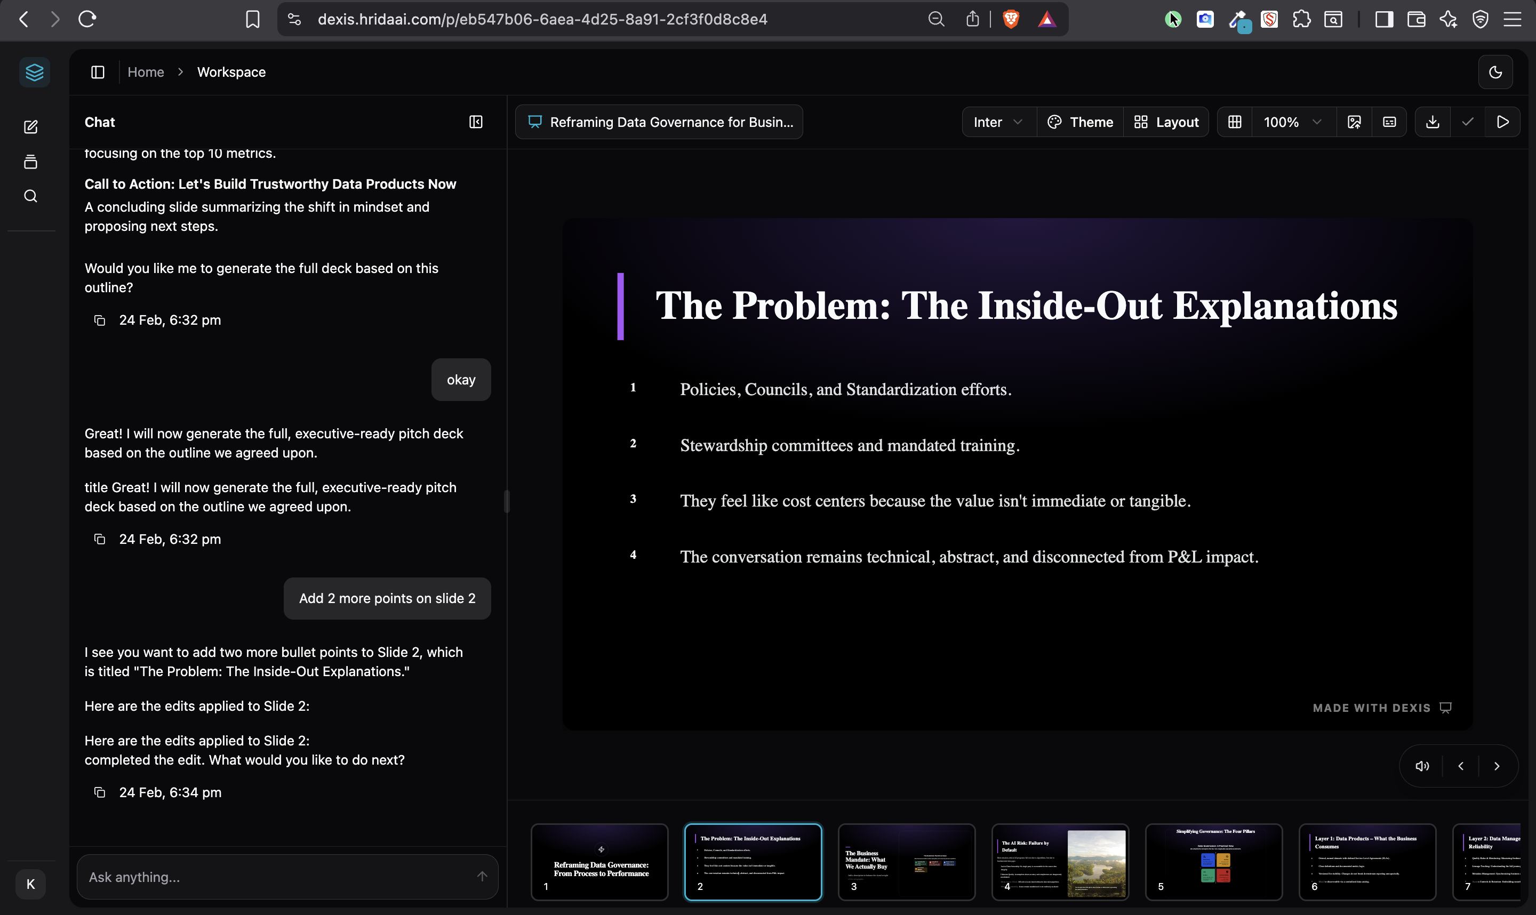
Task: Open the 100% zoom dropdown
Action: 1292,122
